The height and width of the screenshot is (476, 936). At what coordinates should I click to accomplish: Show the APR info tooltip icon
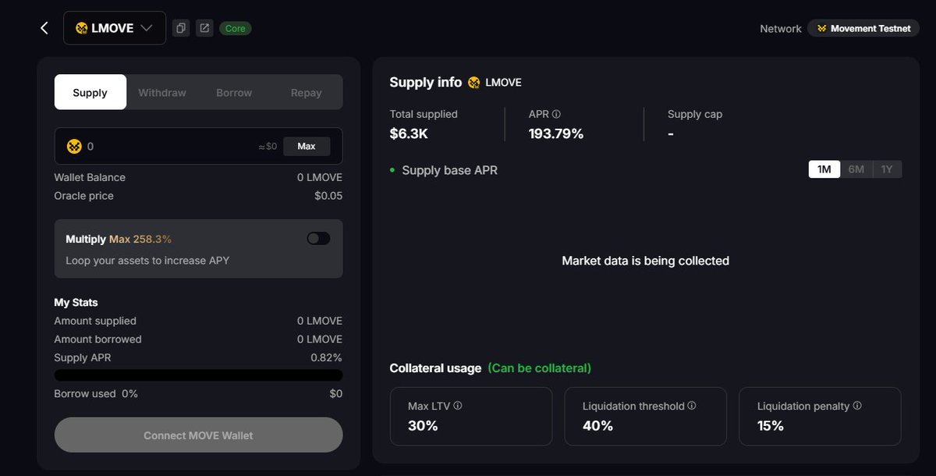click(556, 114)
